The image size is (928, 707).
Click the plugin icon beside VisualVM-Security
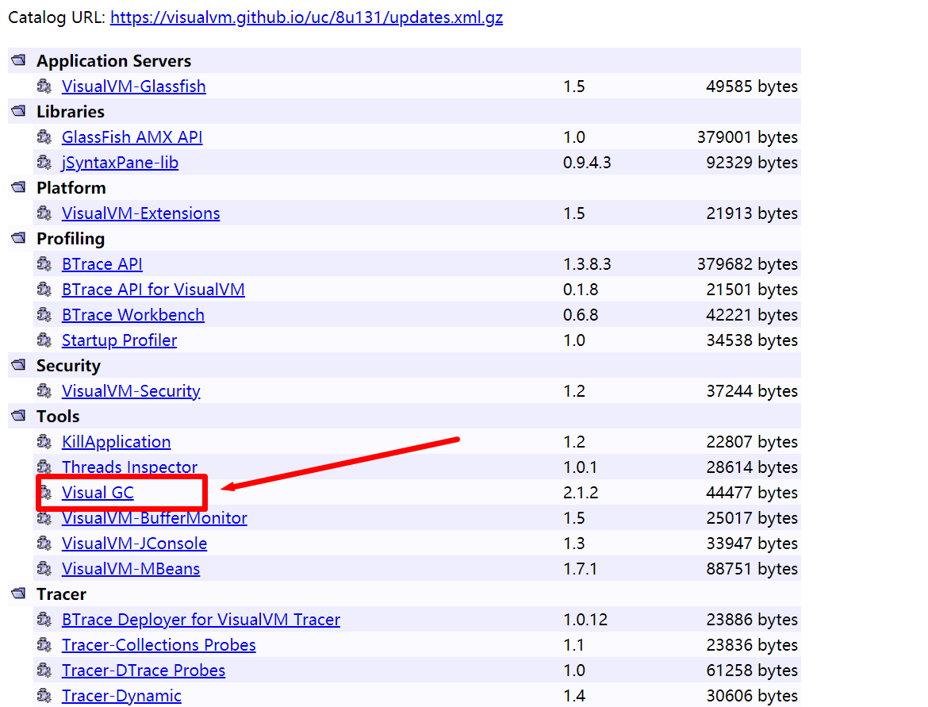click(44, 391)
